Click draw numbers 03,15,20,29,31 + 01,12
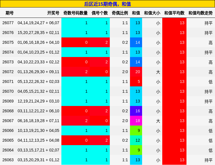Screen dimensions: 215x165 click(x=38, y=160)
